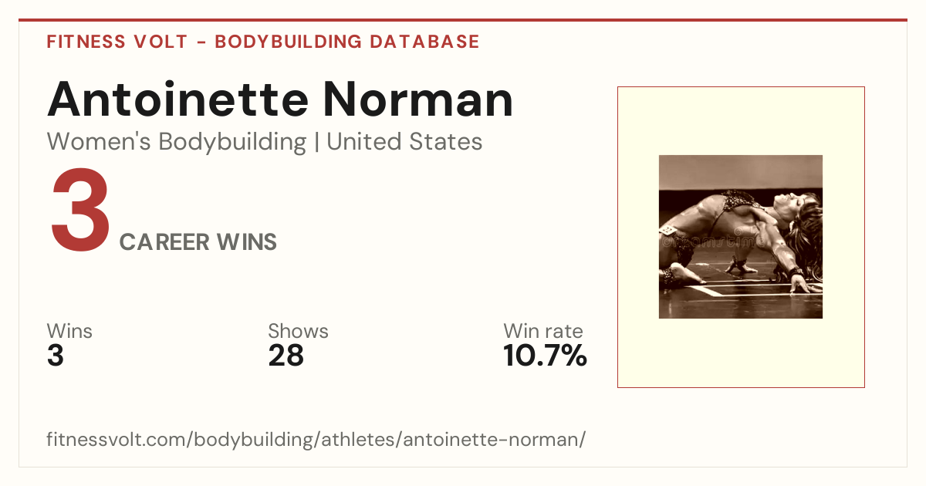Click the CAREER WINS label
This screenshot has width=926, height=486.
198,242
